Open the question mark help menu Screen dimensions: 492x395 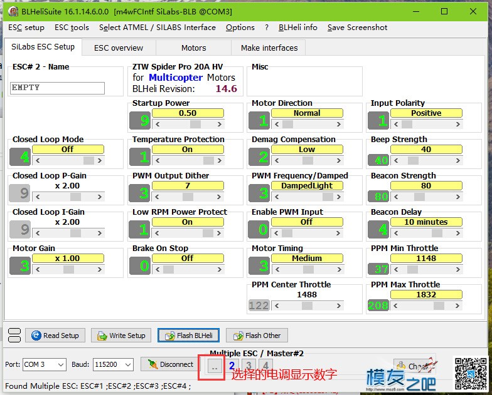coord(266,28)
